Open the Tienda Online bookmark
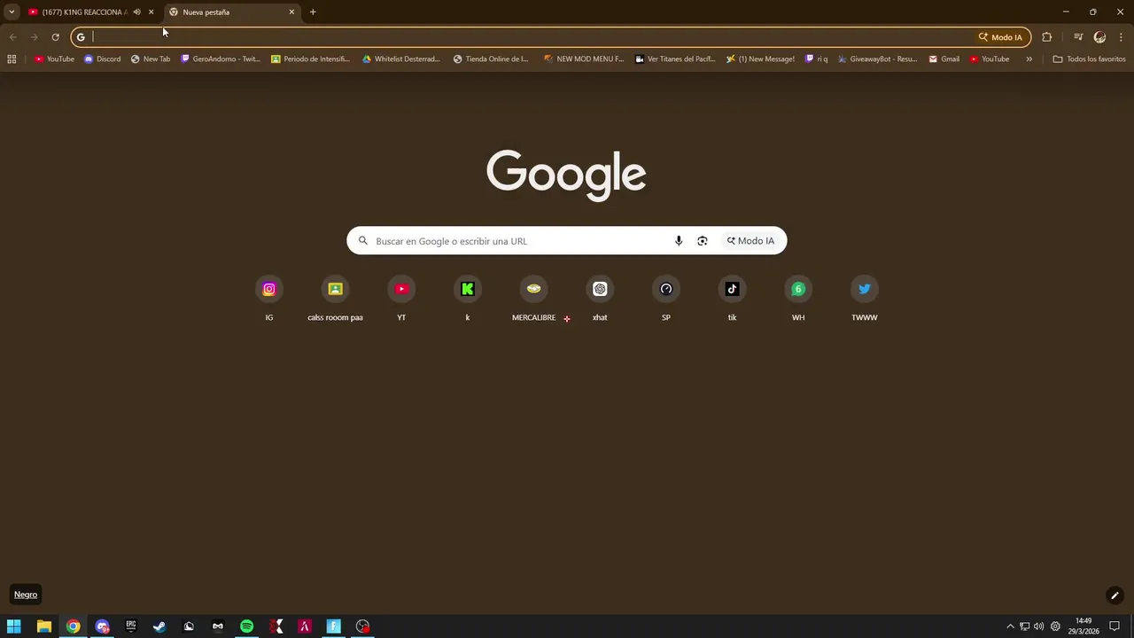This screenshot has width=1134, height=638. click(x=491, y=59)
